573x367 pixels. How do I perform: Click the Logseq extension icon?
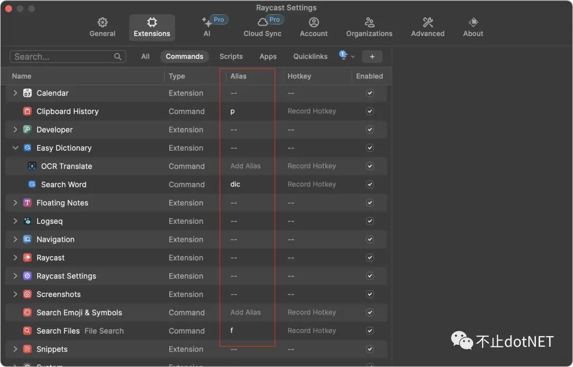tap(28, 221)
